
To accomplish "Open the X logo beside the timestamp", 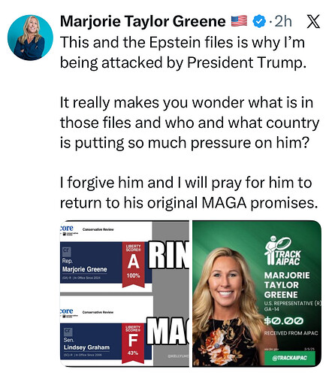I will (x=313, y=21).
